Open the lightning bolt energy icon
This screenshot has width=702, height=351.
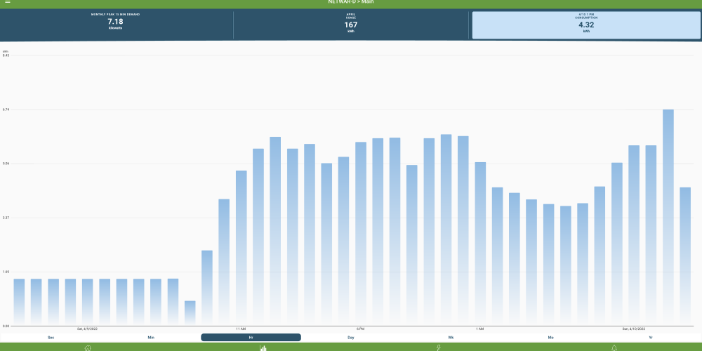[x=439, y=347]
